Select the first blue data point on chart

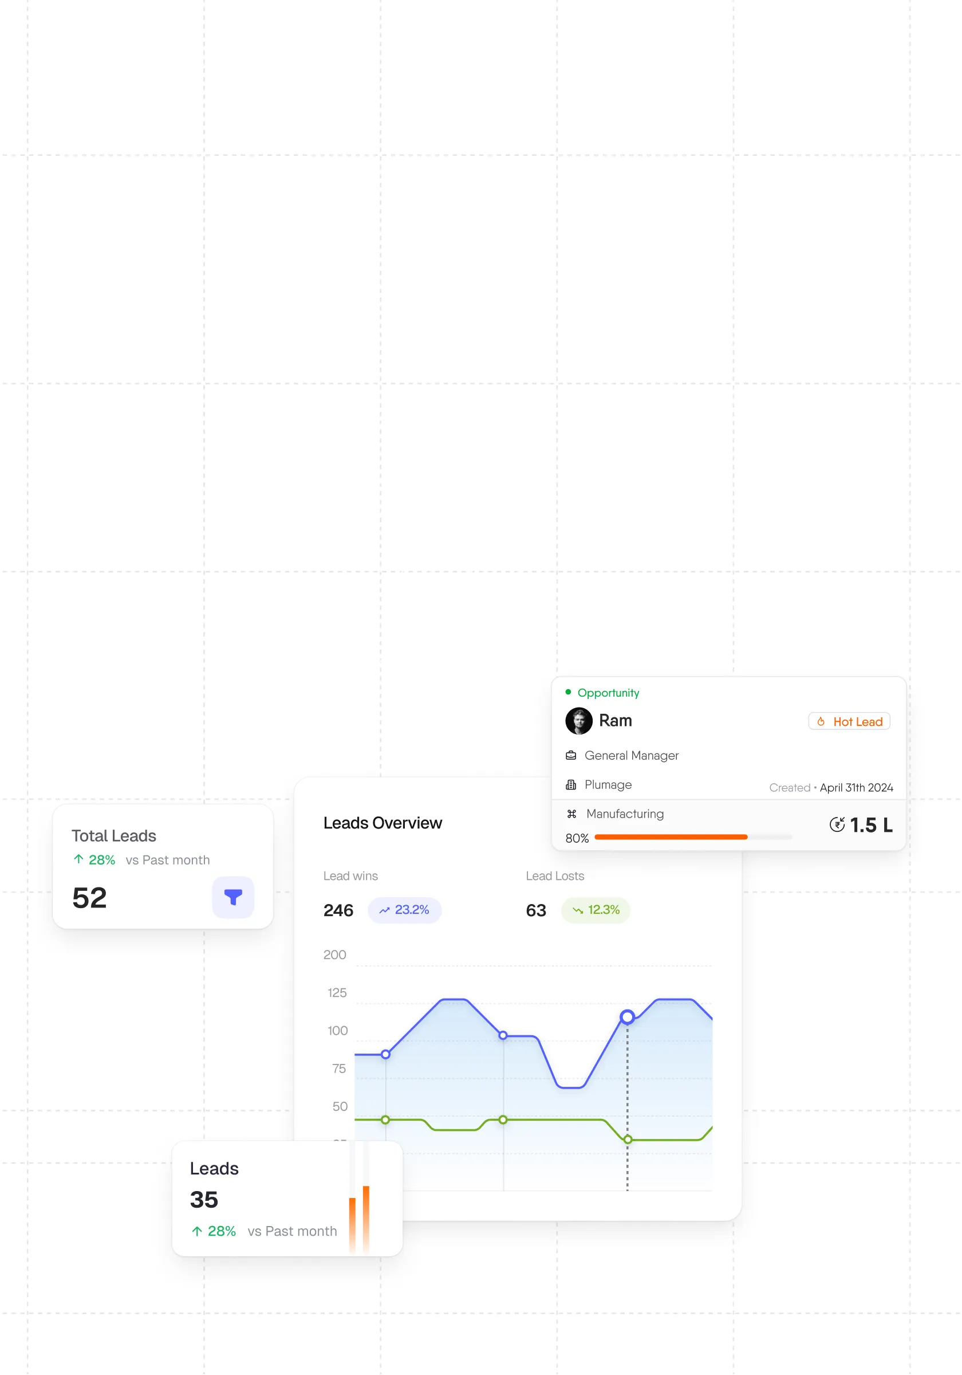point(385,1054)
